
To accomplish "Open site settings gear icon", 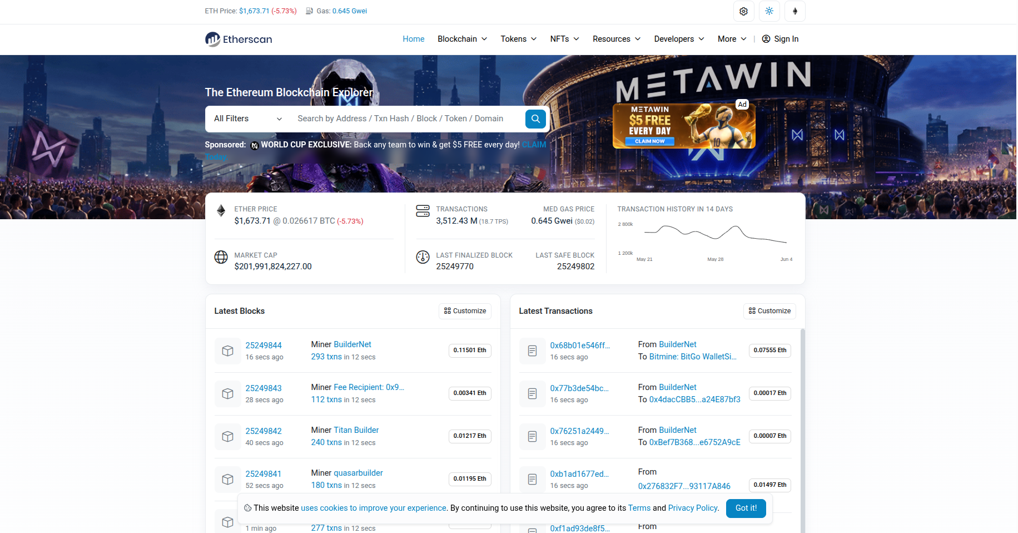I will point(743,11).
